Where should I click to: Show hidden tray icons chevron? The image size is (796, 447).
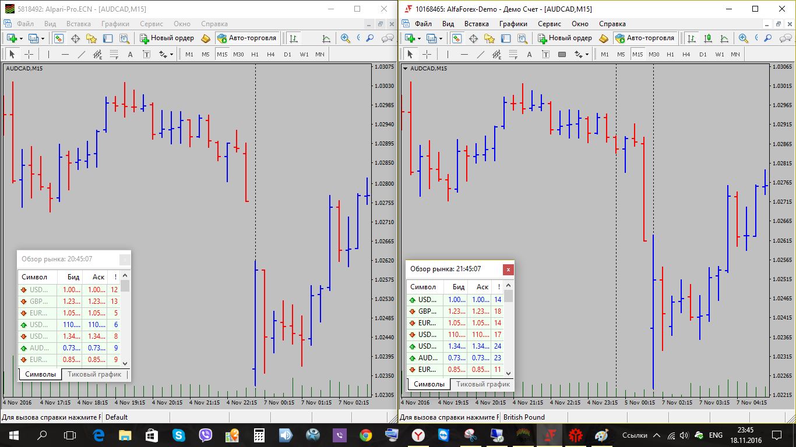click(657, 435)
